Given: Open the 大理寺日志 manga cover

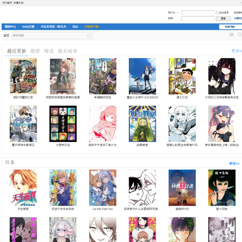Looking at the screenshot, I should tap(63, 124).
